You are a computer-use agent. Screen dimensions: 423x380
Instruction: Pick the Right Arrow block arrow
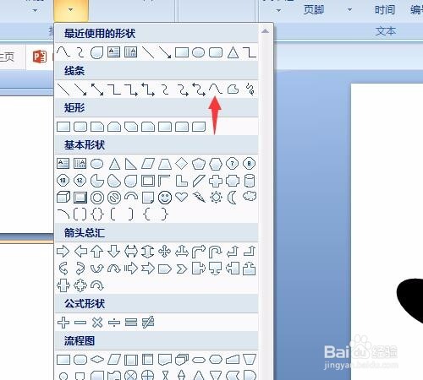click(x=63, y=251)
